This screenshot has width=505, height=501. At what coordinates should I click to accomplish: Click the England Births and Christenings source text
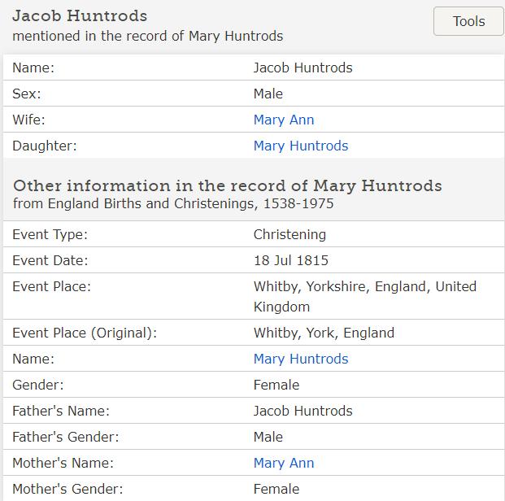172,203
